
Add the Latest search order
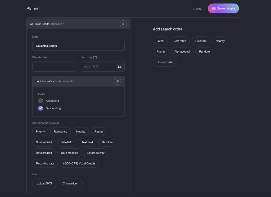tap(160, 41)
